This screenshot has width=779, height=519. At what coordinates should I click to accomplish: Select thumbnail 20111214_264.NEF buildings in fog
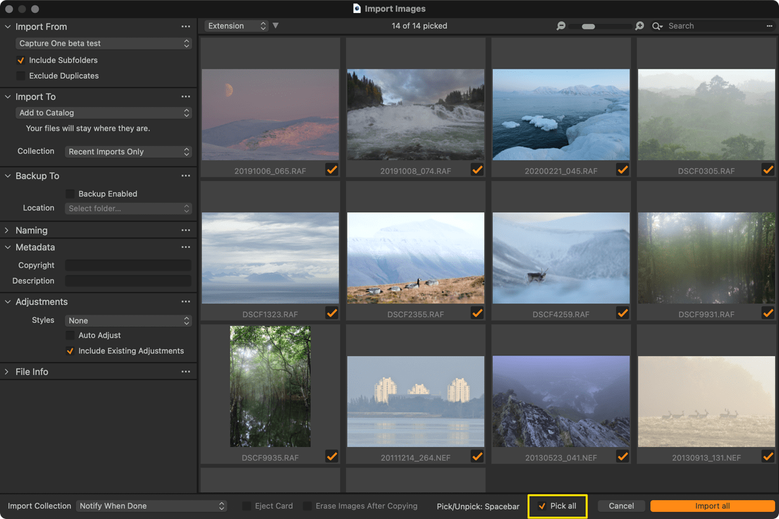[415, 402]
